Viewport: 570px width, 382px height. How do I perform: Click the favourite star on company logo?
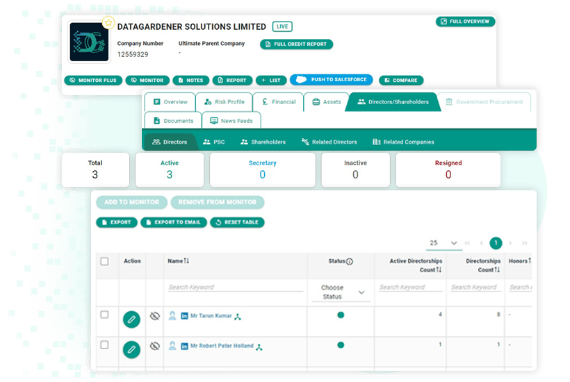point(108,23)
